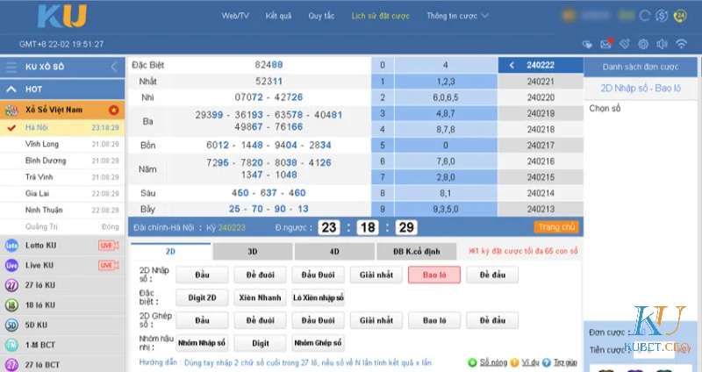Click the Trang chủ button
This screenshot has height=372, width=702.
pos(556,227)
